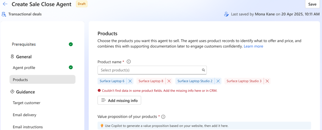Open the Learn more link
322x130 pixels.
tap(253, 46)
